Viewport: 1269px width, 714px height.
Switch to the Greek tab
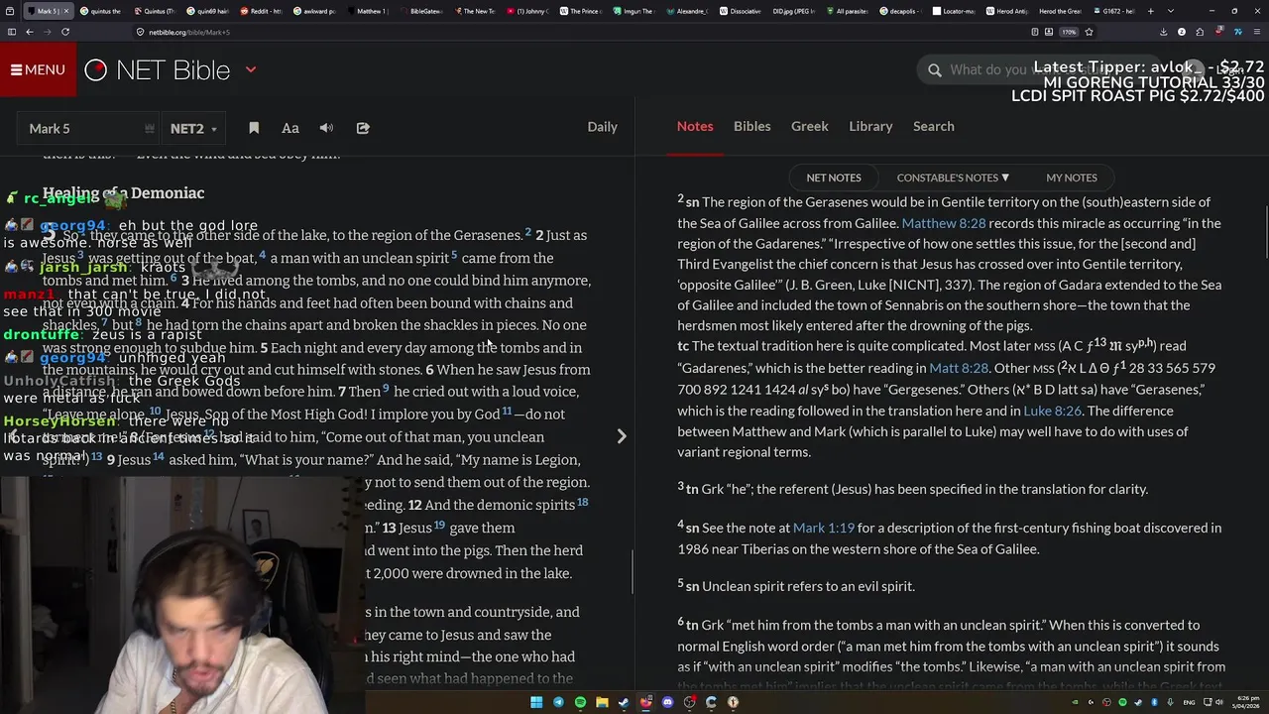click(809, 126)
